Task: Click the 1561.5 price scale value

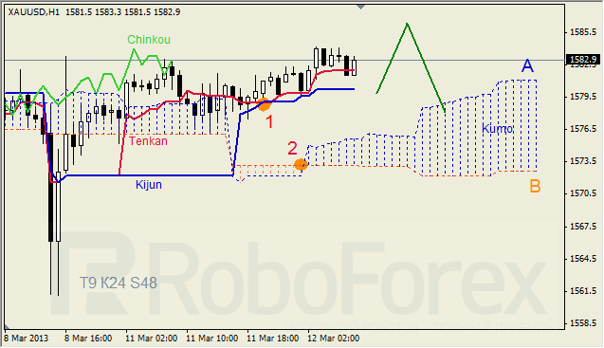Action: (x=583, y=291)
